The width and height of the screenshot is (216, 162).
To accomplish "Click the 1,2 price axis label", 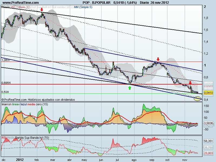I will coord(206,53).
